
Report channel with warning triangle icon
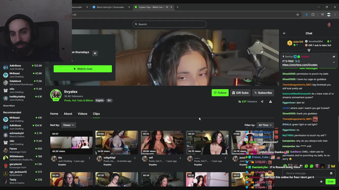270,102
